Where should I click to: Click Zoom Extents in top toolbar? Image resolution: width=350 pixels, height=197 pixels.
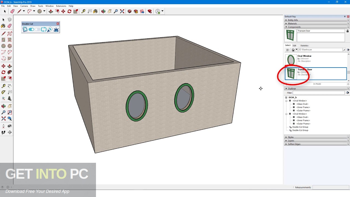(x=122, y=11)
